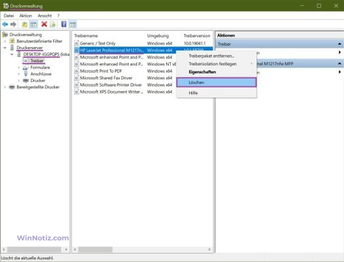This screenshot has width=344, height=262.
Task: Click the Anschlüsse tree icon
Action: (26, 74)
